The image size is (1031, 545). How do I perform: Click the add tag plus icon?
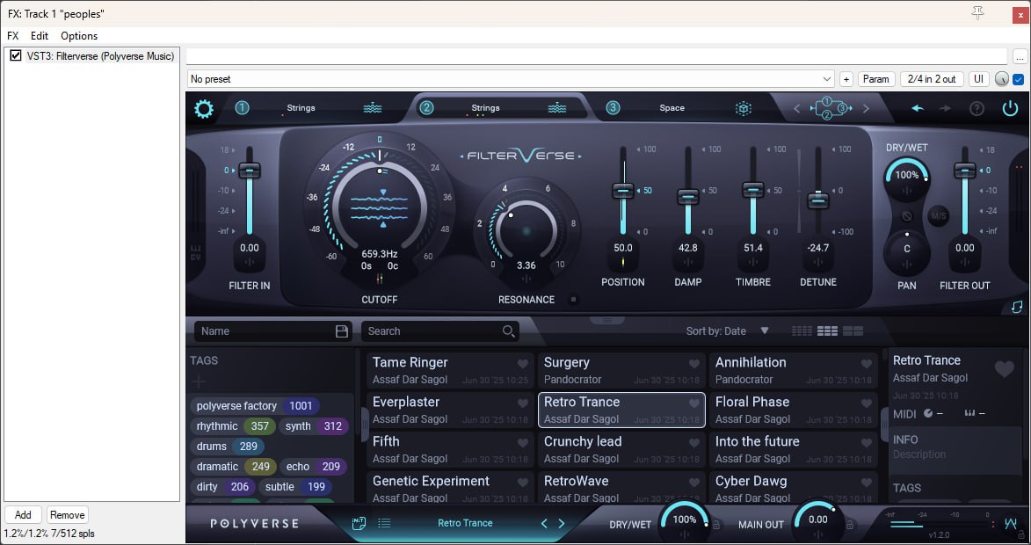click(199, 381)
